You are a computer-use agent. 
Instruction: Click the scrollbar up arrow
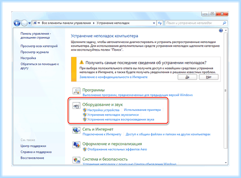pos(226,31)
